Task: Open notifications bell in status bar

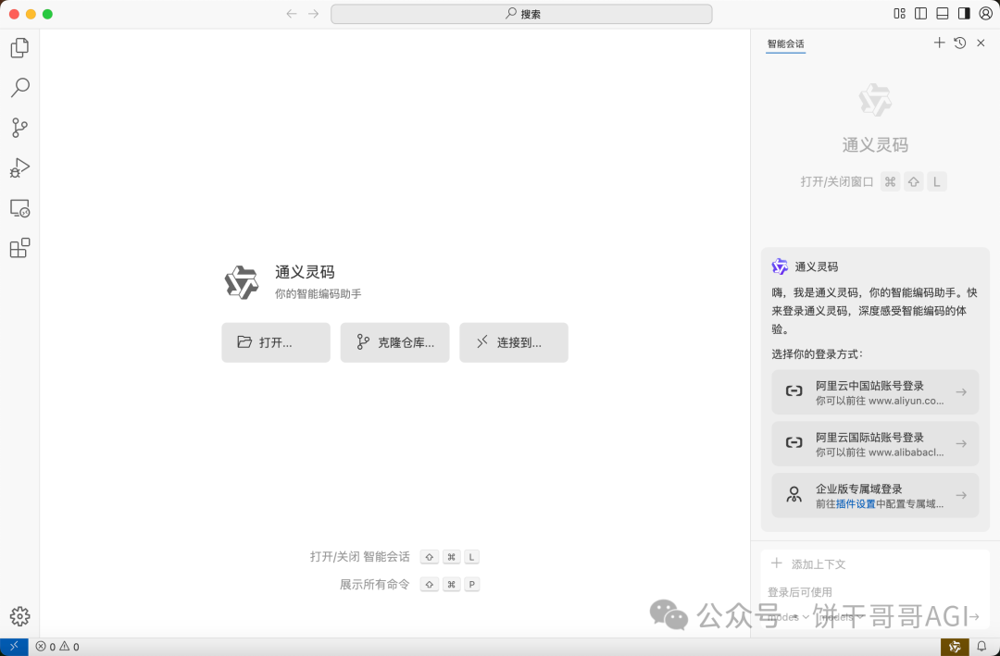Action: (x=982, y=647)
